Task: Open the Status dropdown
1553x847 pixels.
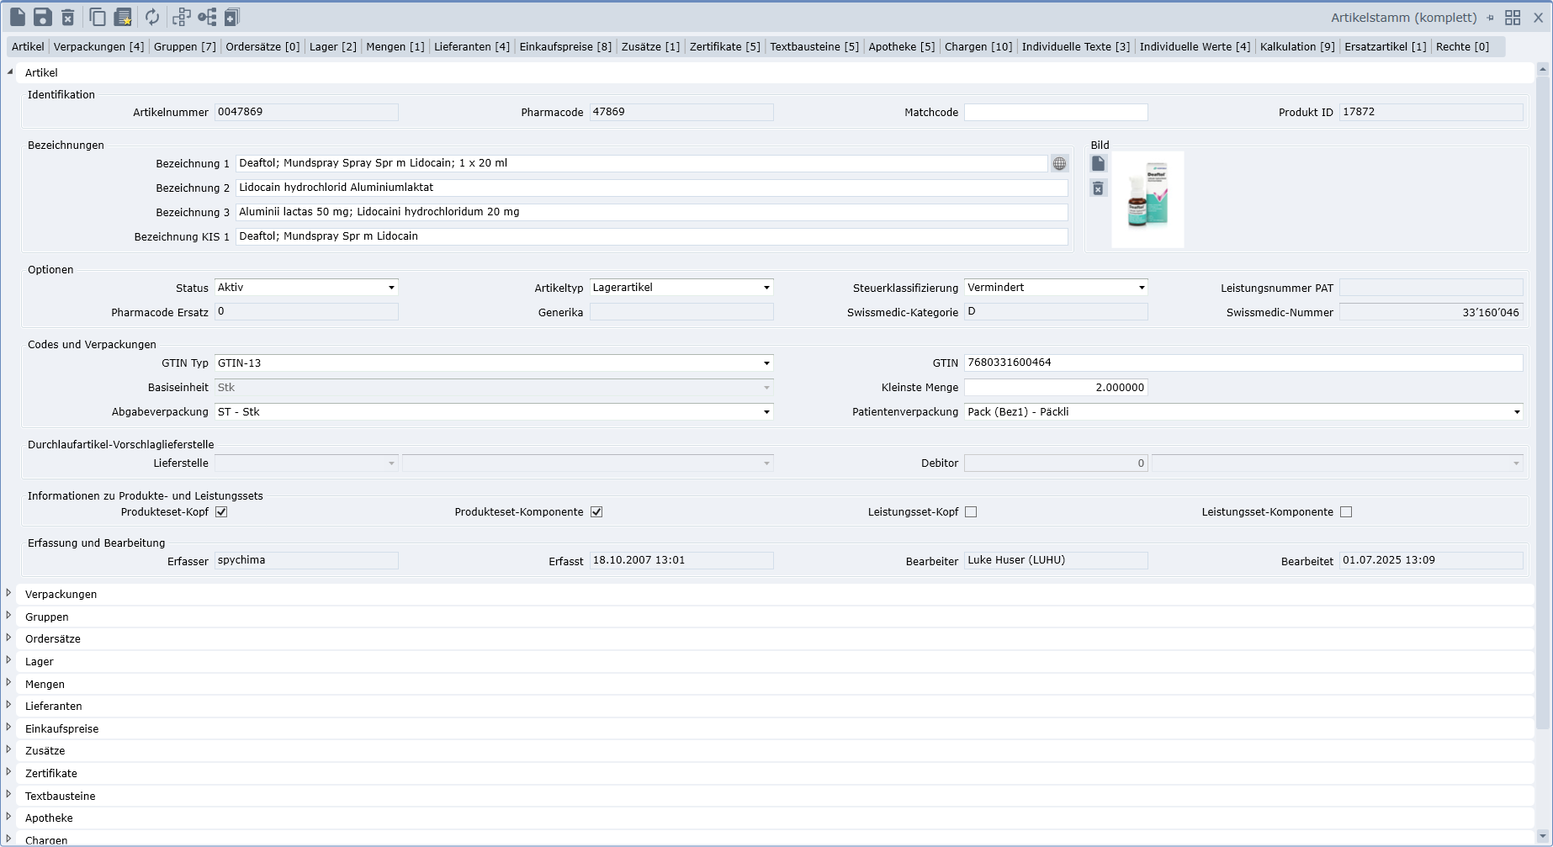Action: tap(306, 288)
